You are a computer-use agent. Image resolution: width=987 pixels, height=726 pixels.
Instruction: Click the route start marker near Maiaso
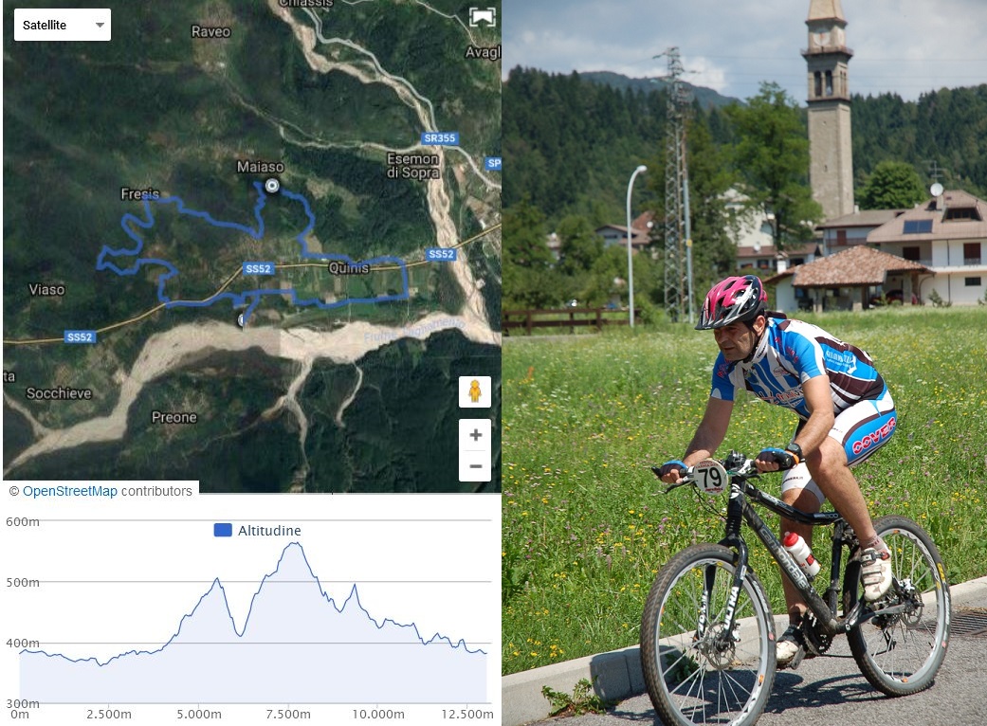pos(272,186)
